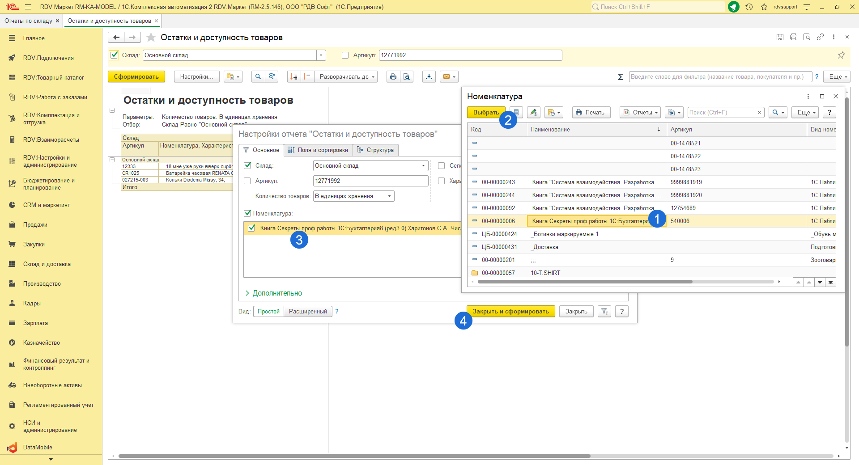
Task: Click the filter word input field
Action: [x=720, y=76]
